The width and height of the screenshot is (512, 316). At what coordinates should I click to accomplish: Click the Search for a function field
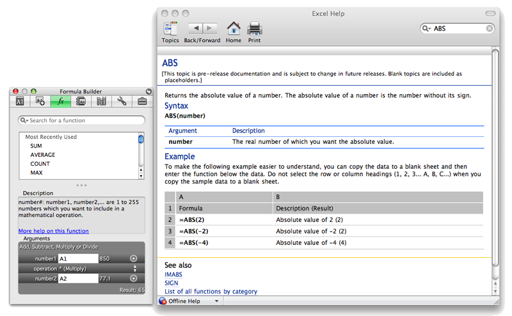tap(82, 120)
